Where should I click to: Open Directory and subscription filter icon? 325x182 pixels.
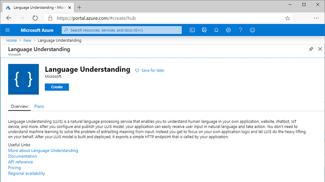coord(204,30)
